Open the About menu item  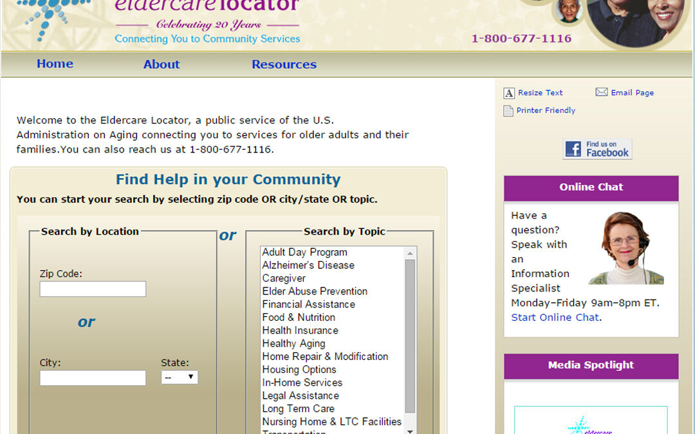tap(162, 64)
